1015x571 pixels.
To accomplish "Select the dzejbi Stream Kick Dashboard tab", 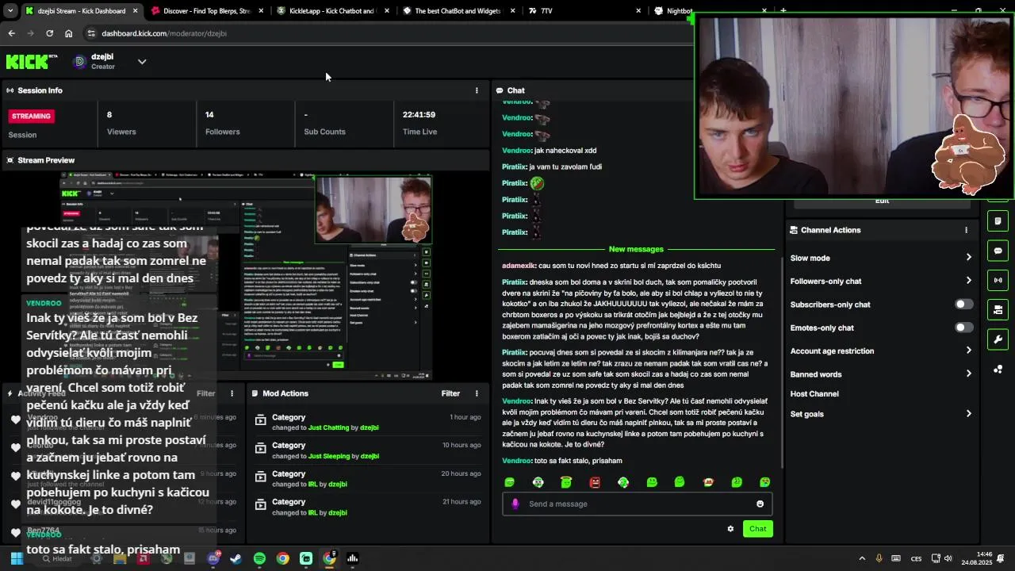I will pos(81,11).
